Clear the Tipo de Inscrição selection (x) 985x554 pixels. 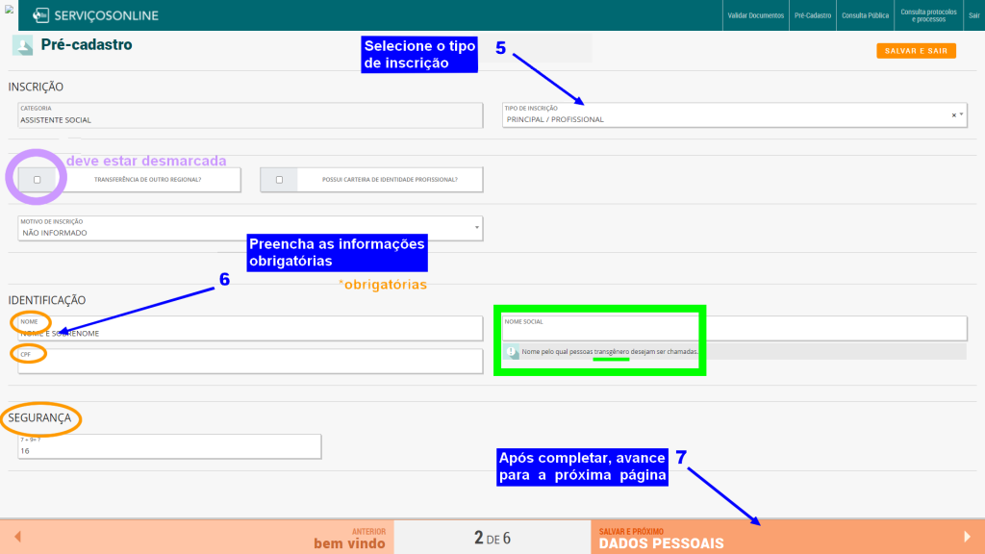[953, 114]
